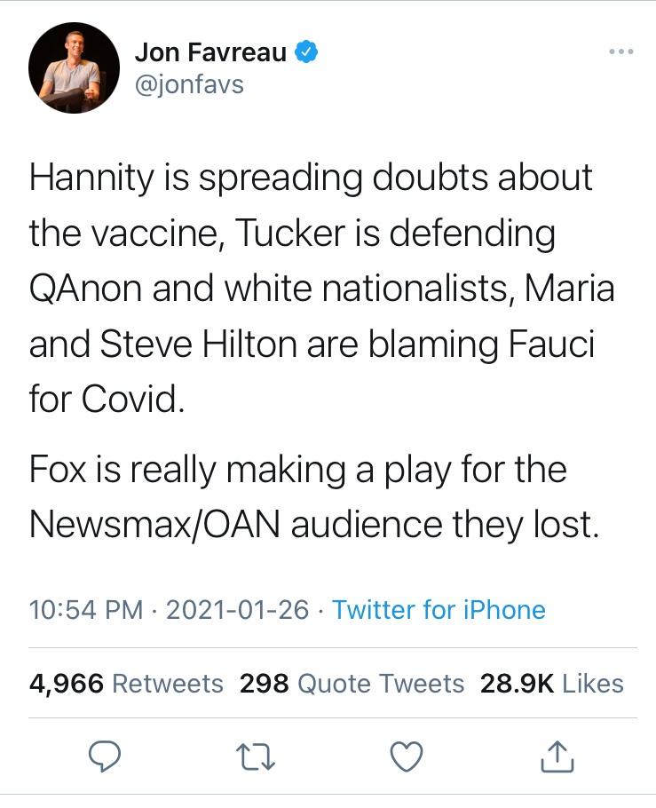Open the tweet options via the three-dot icon
Viewport: 656px width, 808px height.
tap(620, 51)
